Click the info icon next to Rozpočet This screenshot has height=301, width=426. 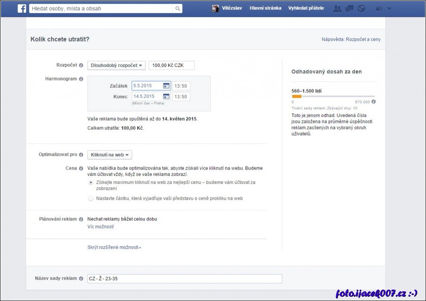[x=81, y=65]
